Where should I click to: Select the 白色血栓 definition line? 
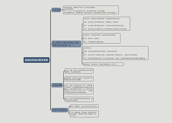pyautogui.click(x=102, y=19)
